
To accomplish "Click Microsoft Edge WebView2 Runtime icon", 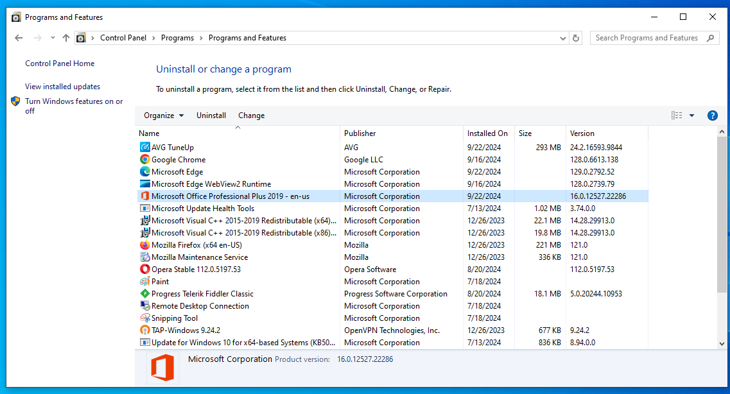I will click(145, 184).
